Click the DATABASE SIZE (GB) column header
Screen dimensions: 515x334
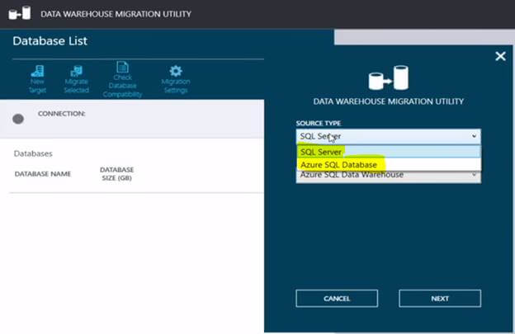tap(116, 174)
